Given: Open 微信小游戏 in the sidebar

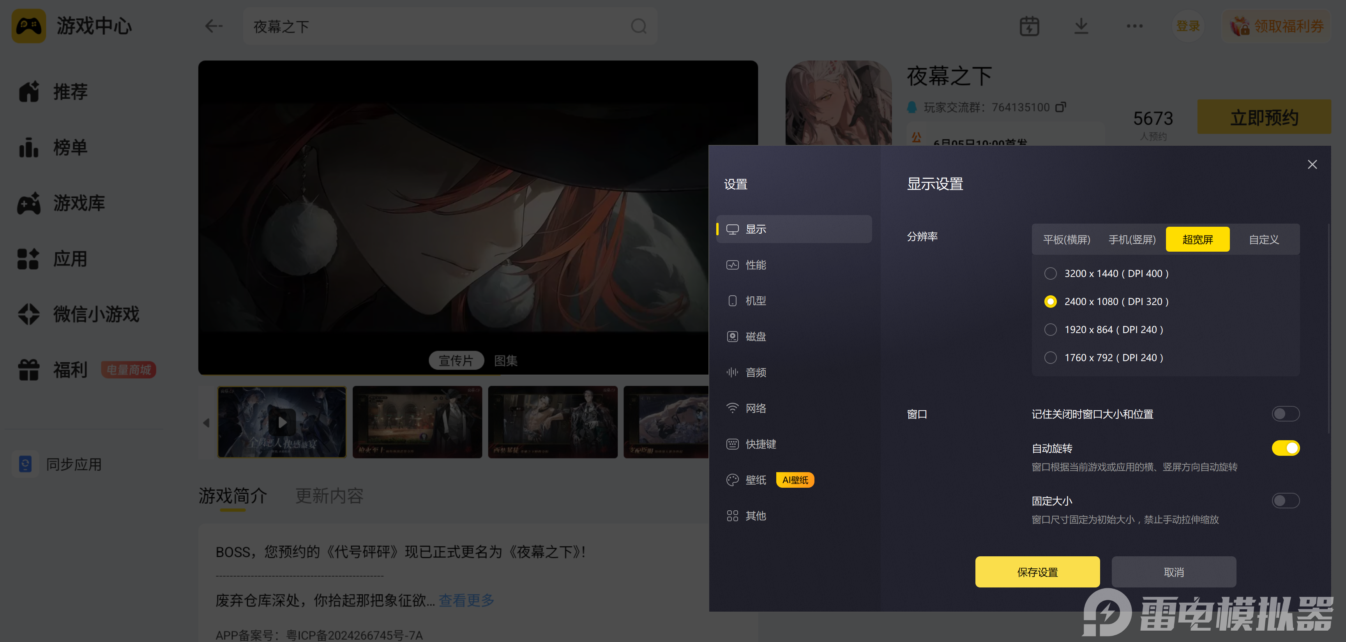Looking at the screenshot, I should 78,314.
